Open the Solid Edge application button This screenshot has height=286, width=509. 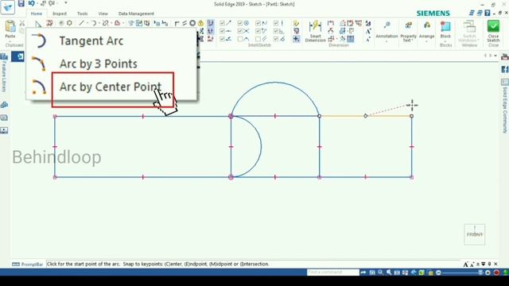tap(8, 7)
